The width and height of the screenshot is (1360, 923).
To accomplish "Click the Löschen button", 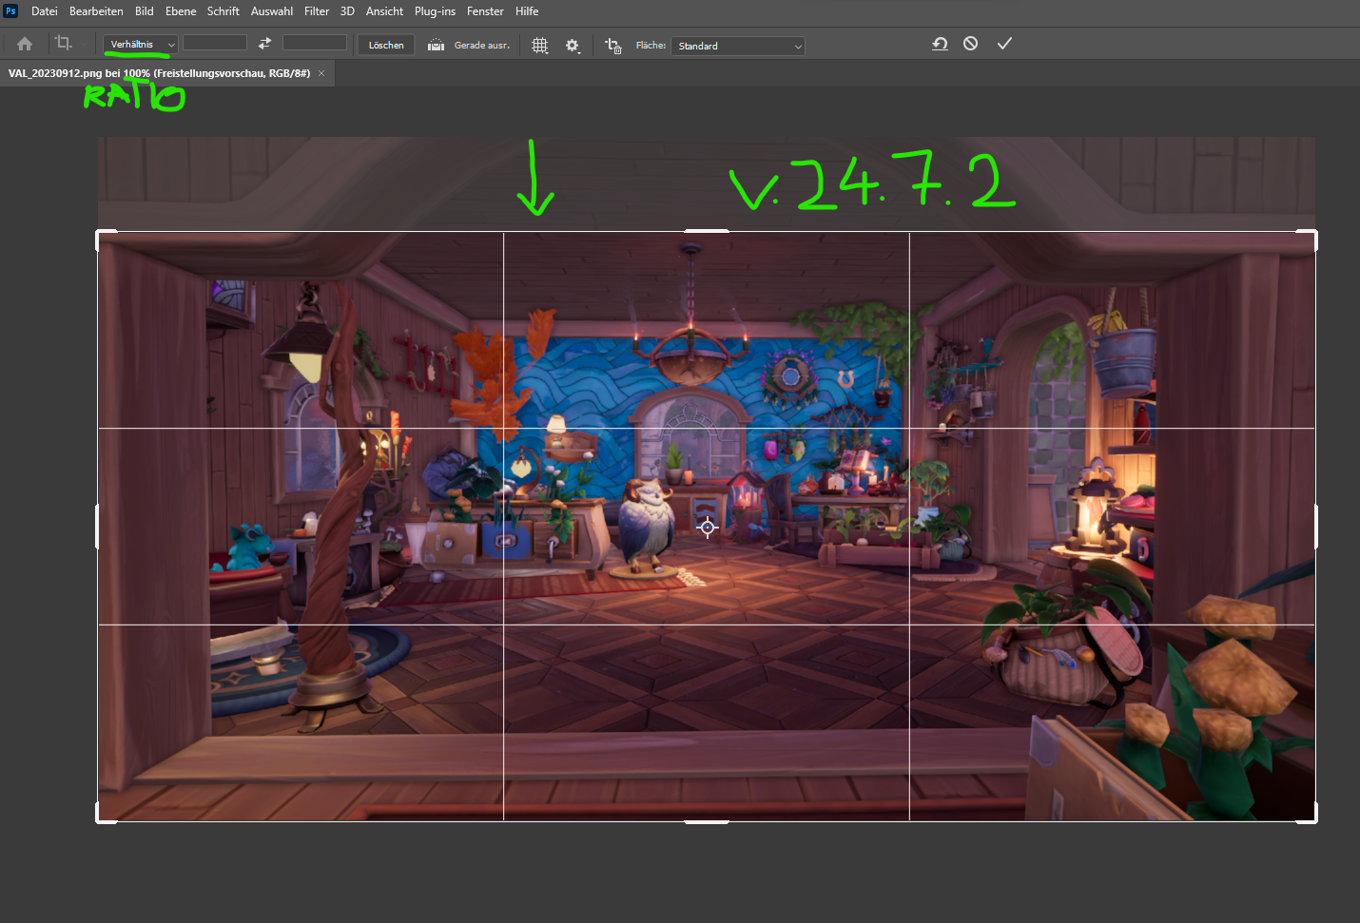I will coord(386,45).
